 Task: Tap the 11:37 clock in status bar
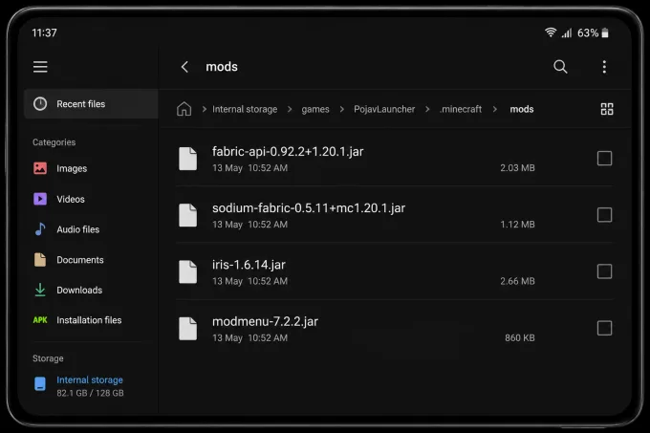(x=44, y=32)
